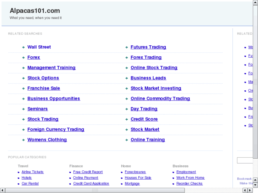The height and width of the screenshot is (193, 258).
Task: Click the arrow icon beside Seminars
Action: (x=23, y=109)
